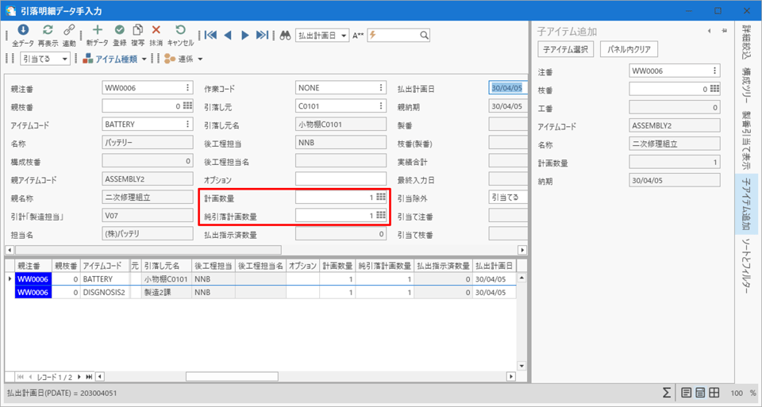Click the 複写 copy icon

click(x=137, y=31)
